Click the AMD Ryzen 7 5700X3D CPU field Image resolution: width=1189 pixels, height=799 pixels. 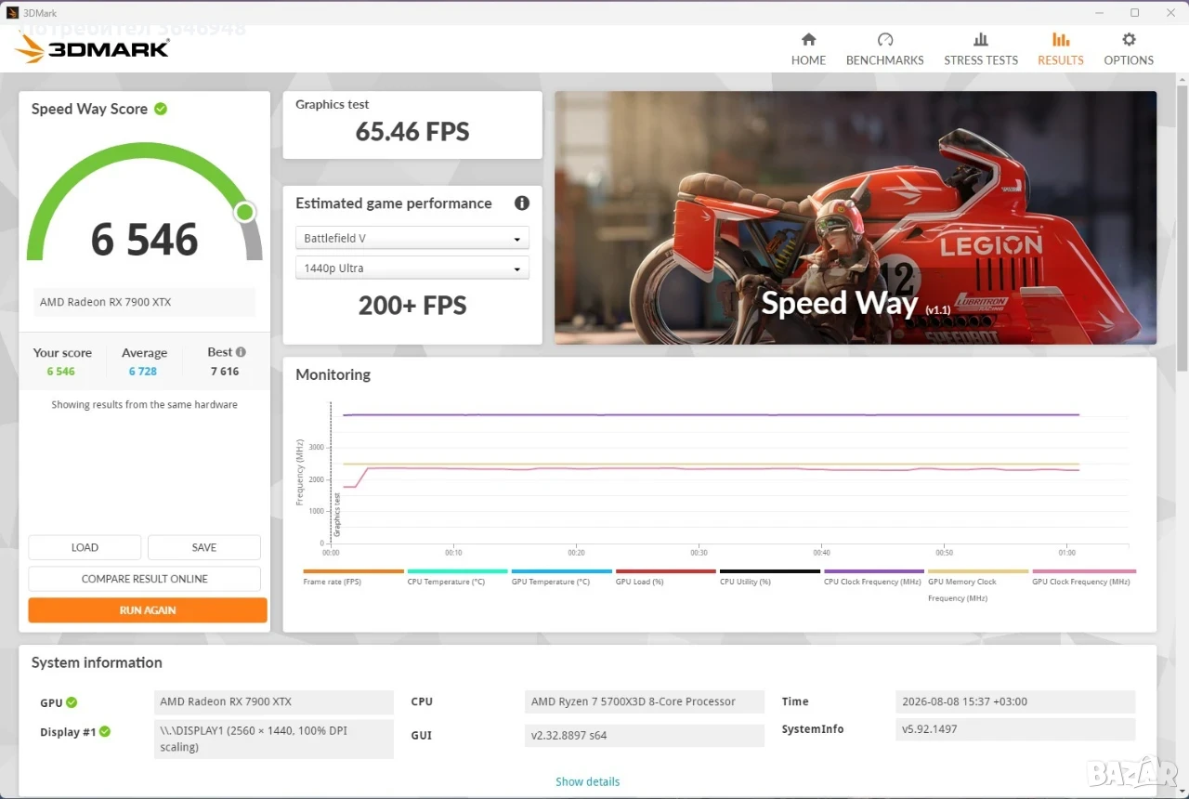click(x=645, y=702)
